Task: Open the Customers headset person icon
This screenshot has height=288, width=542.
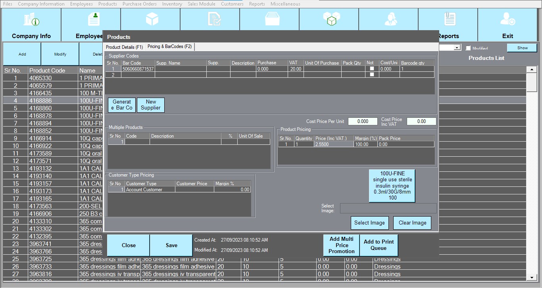Action: point(391,19)
